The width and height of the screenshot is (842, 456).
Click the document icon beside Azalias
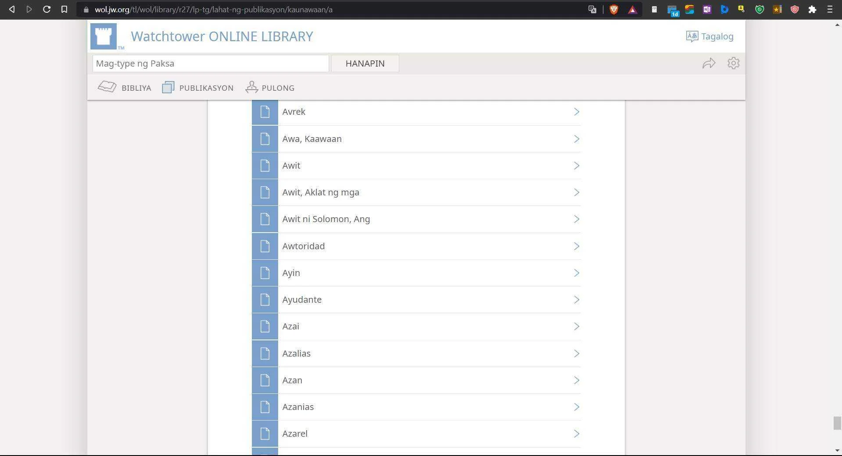pos(265,353)
